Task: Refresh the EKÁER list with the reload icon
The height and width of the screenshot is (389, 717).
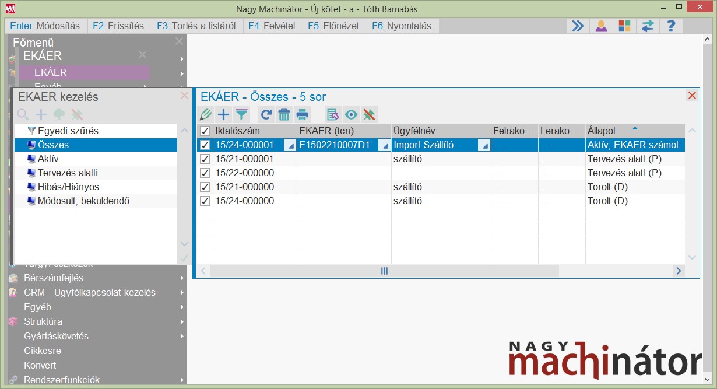Action: pyautogui.click(x=266, y=114)
